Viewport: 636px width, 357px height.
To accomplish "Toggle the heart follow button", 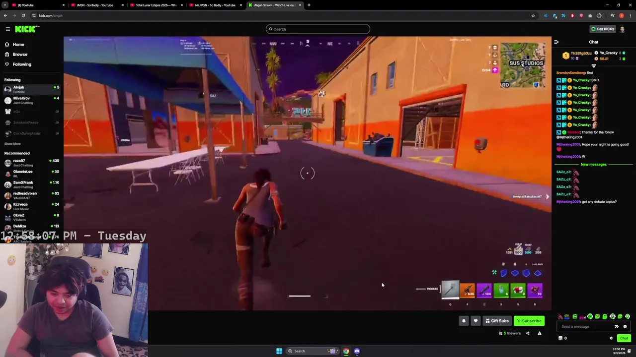I will (x=476, y=321).
